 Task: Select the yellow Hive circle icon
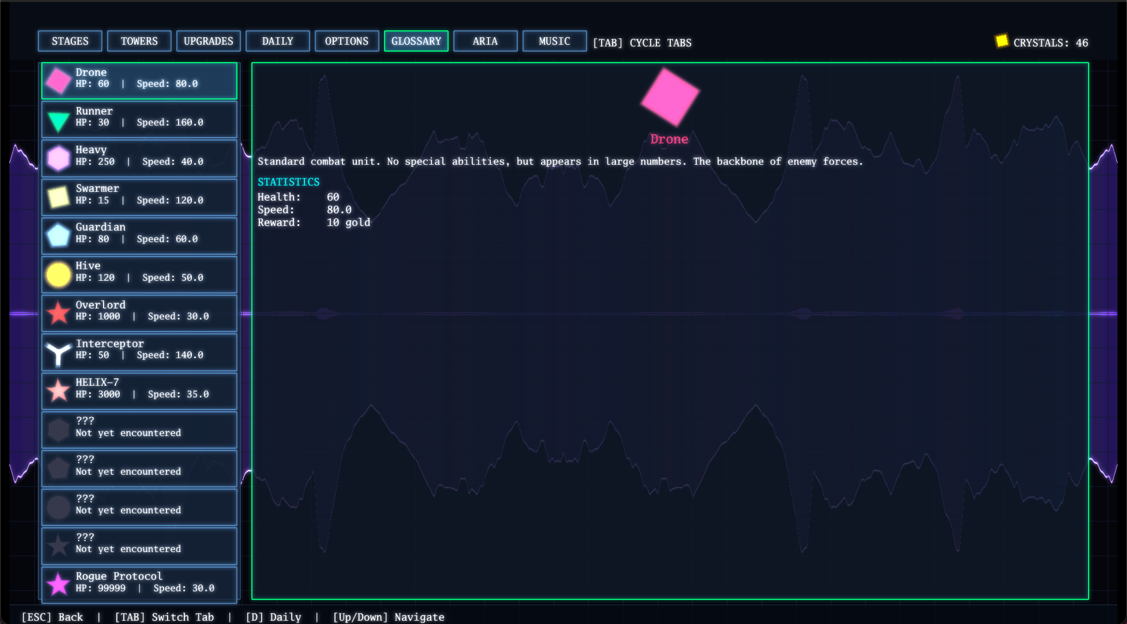58,274
